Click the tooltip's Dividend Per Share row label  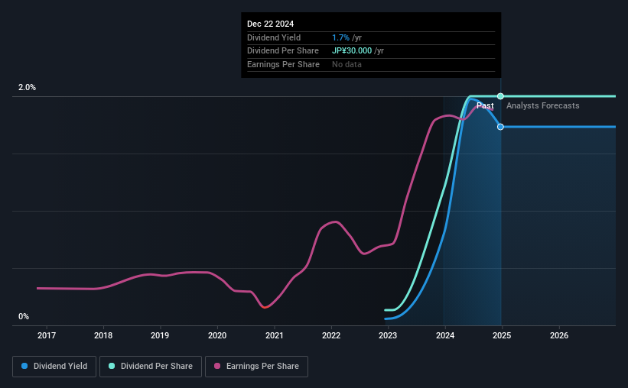(283, 51)
